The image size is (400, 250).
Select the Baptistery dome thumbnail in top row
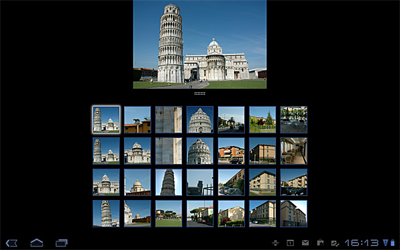pyautogui.click(x=200, y=119)
